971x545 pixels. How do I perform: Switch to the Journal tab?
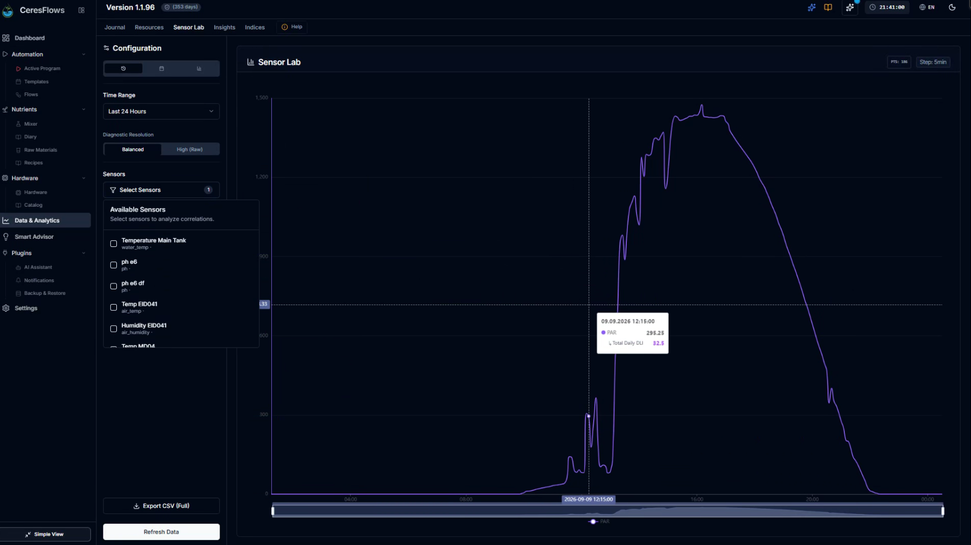[x=115, y=27]
